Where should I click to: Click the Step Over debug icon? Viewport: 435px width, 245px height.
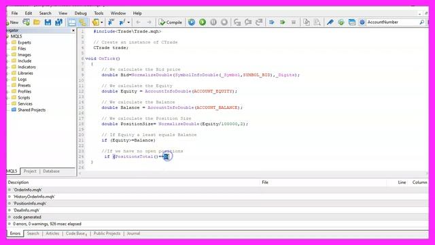(248, 22)
